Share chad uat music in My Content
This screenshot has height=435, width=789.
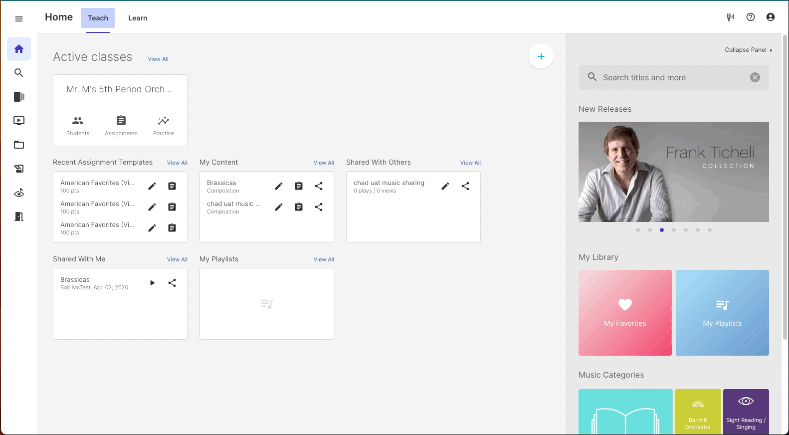[319, 207]
